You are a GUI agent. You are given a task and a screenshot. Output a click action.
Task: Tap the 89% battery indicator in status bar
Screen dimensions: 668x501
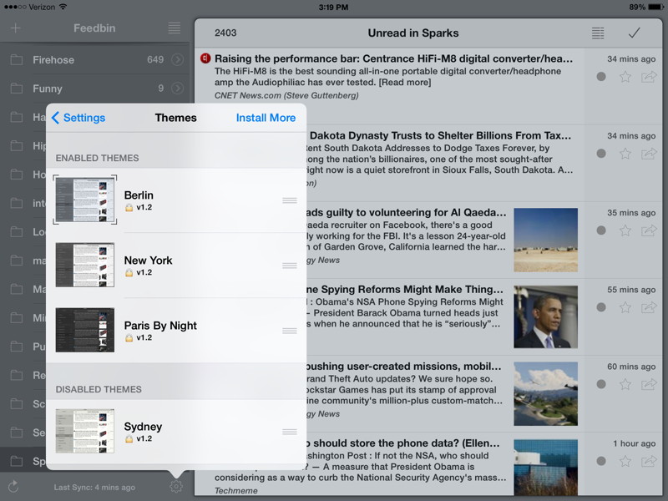point(645,7)
